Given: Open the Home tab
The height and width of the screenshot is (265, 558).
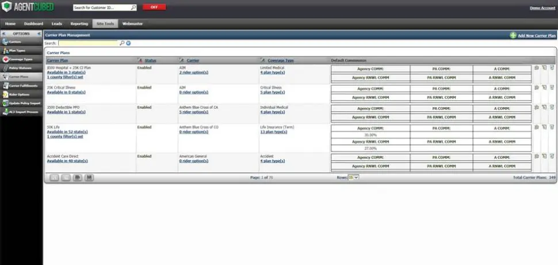Looking at the screenshot, I should 10,24.
